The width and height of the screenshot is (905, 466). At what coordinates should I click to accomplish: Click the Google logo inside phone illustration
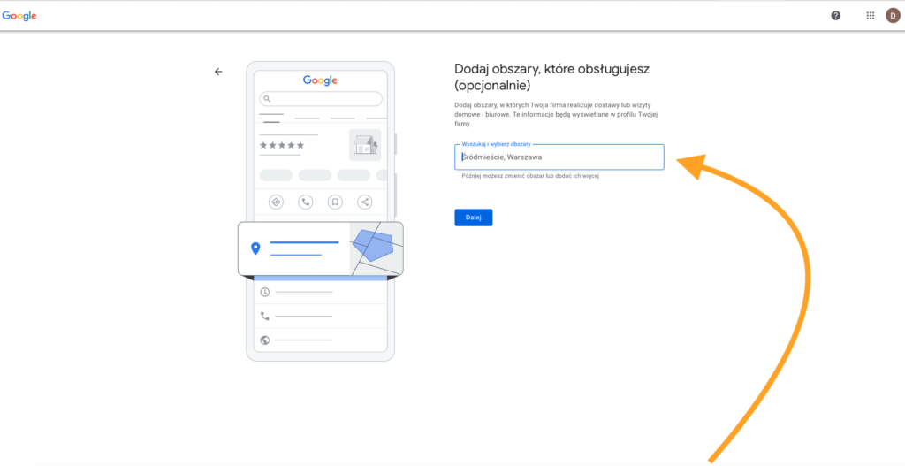coord(320,80)
